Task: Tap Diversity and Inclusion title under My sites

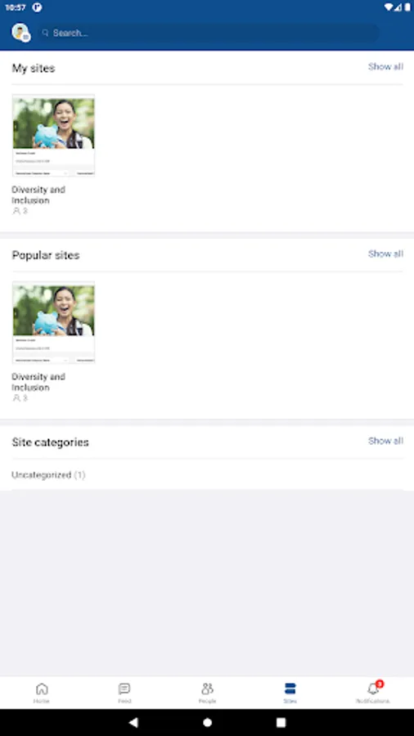Action: point(38,195)
